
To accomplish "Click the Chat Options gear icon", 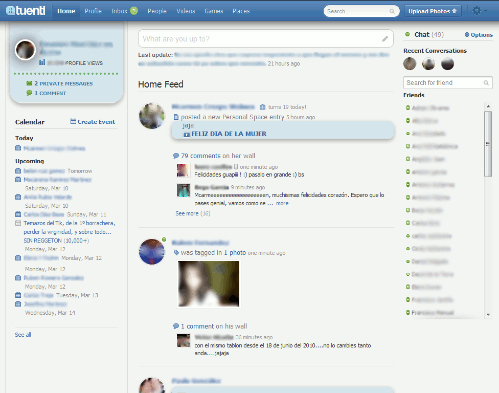I will click(x=467, y=35).
